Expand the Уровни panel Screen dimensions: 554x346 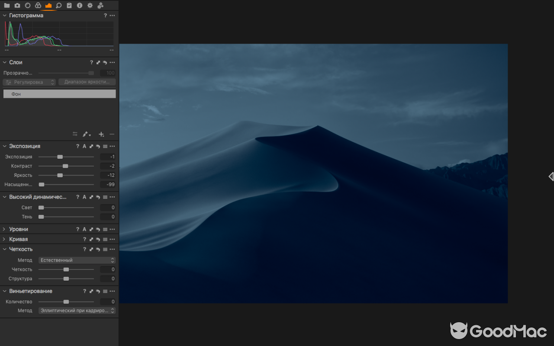pos(3,229)
